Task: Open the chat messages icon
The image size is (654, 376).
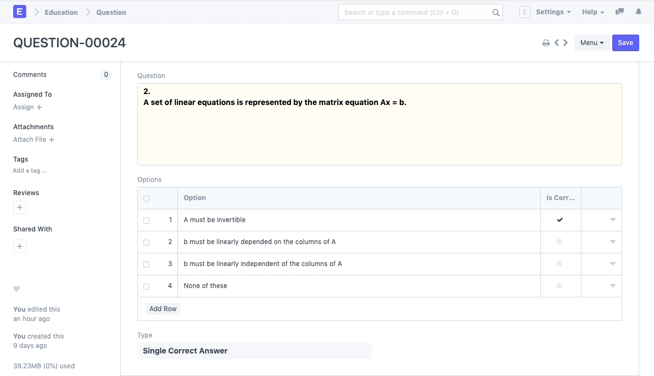Action: 620,12
